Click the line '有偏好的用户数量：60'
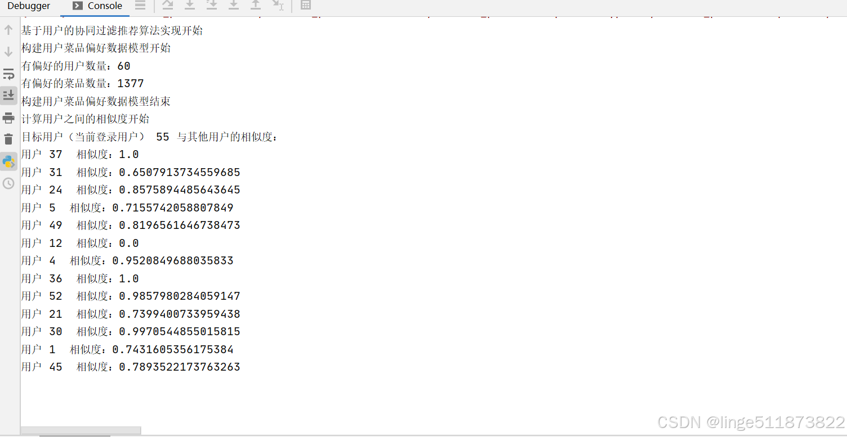Screen dimensions: 847x437 76,66
